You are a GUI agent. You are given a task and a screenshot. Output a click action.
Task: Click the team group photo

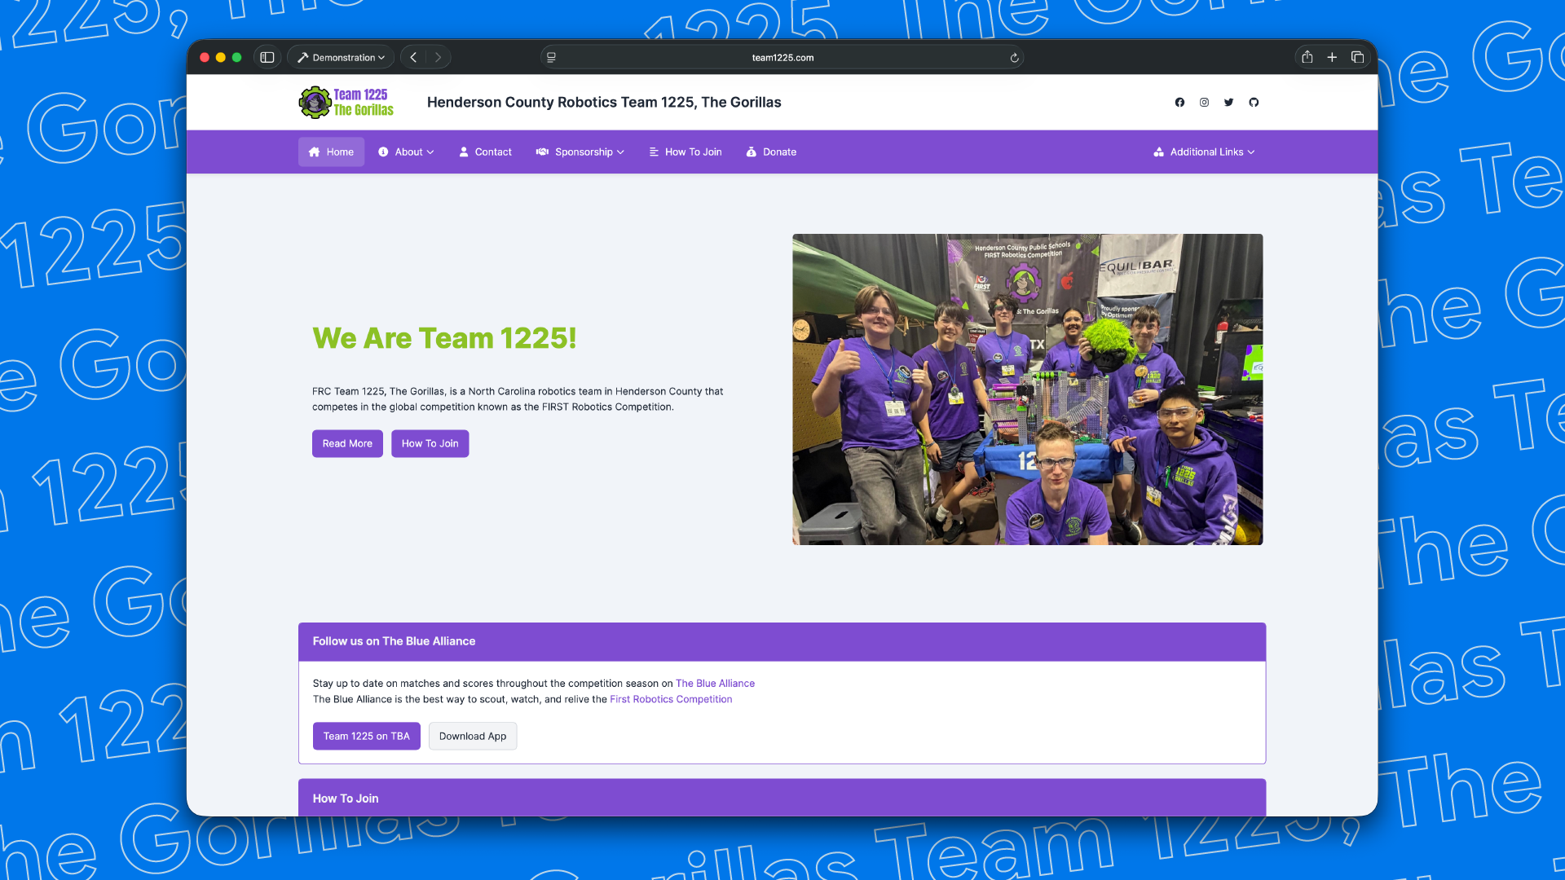pos(1027,389)
